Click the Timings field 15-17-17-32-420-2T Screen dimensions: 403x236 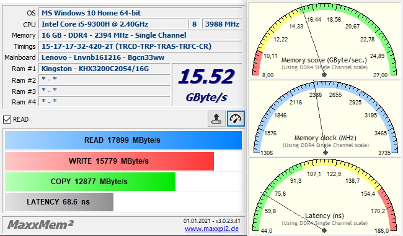point(140,46)
